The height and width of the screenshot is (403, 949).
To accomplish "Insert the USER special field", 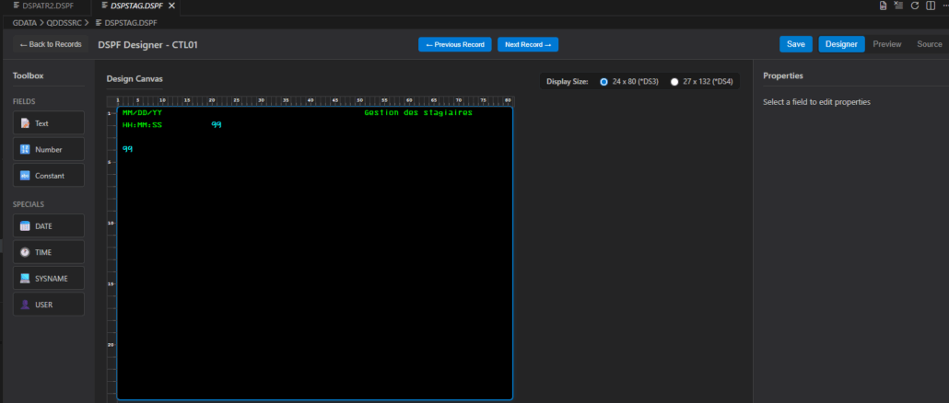I will tap(48, 305).
